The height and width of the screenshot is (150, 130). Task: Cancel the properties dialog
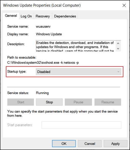click(90, 144)
